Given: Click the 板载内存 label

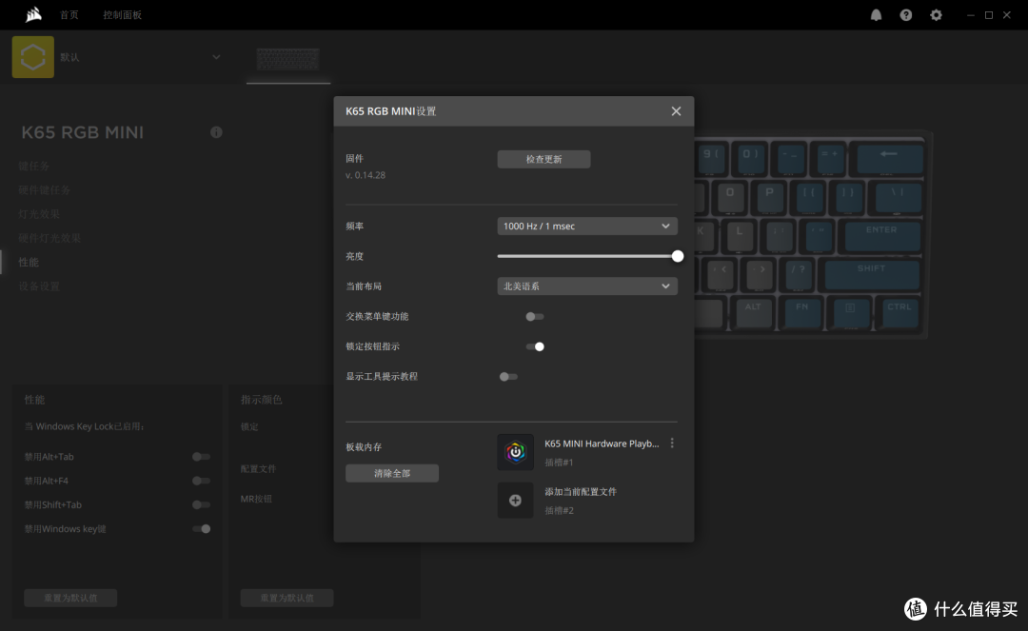Looking at the screenshot, I should click(x=364, y=447).
